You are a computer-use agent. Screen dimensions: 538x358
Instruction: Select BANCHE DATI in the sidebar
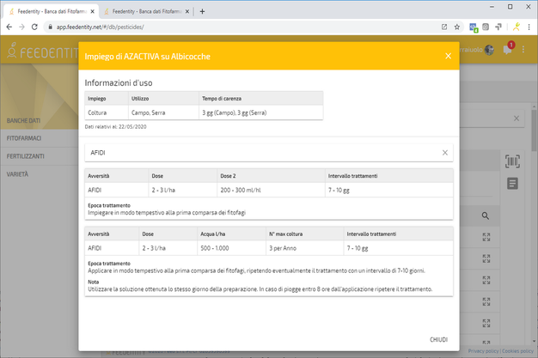24,120
